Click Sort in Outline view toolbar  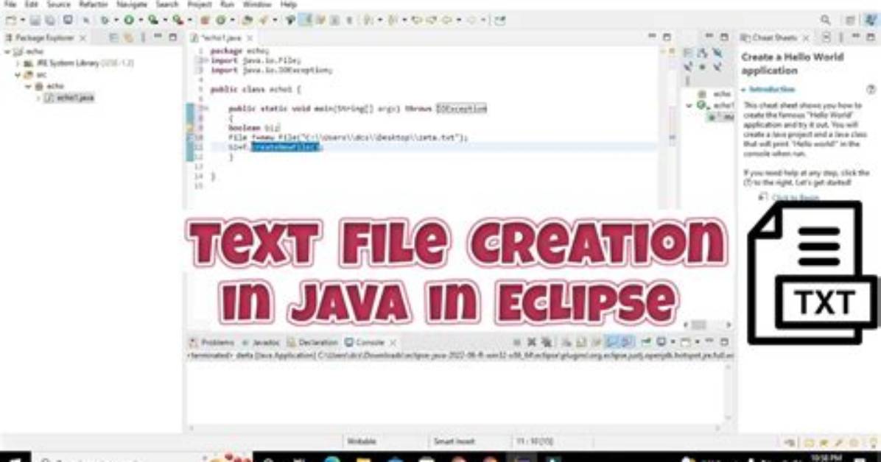click(x=702, y=53)
